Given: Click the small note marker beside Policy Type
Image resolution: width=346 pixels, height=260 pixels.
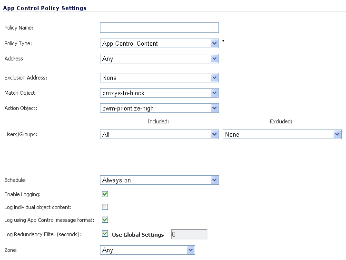Looking at the screenshot, I should pos(223,41).
